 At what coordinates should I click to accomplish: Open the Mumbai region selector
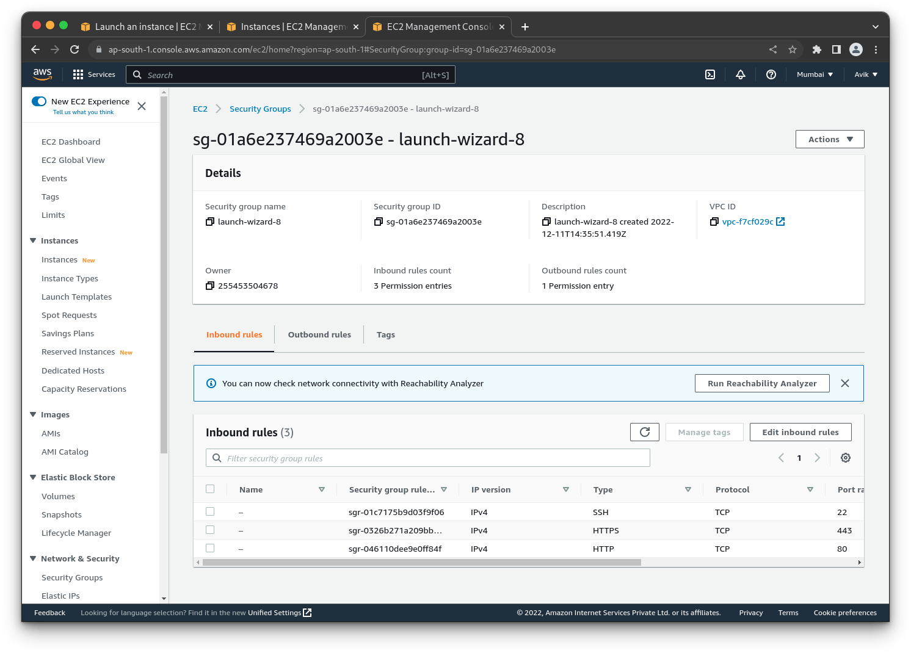pos(814,74)
